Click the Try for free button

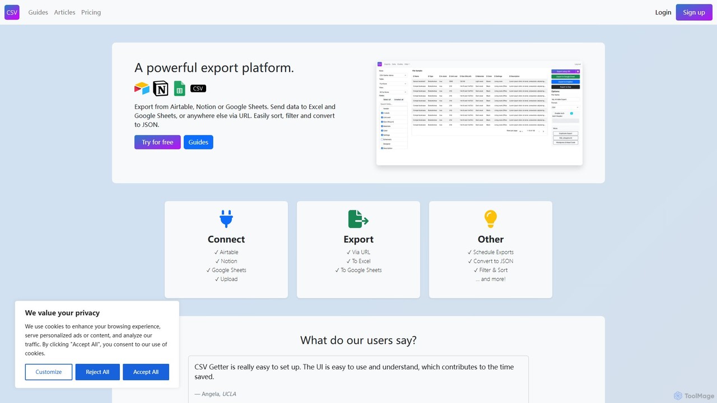[157, 142]
